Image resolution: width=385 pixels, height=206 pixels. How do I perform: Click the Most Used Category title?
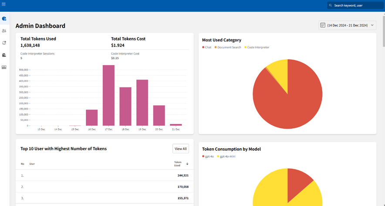click(x=222, y=40)
